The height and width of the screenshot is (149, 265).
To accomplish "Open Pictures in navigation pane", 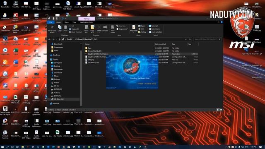I will point(57,79).
